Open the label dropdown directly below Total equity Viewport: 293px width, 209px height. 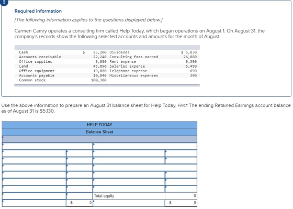click(x=129, y=203)
